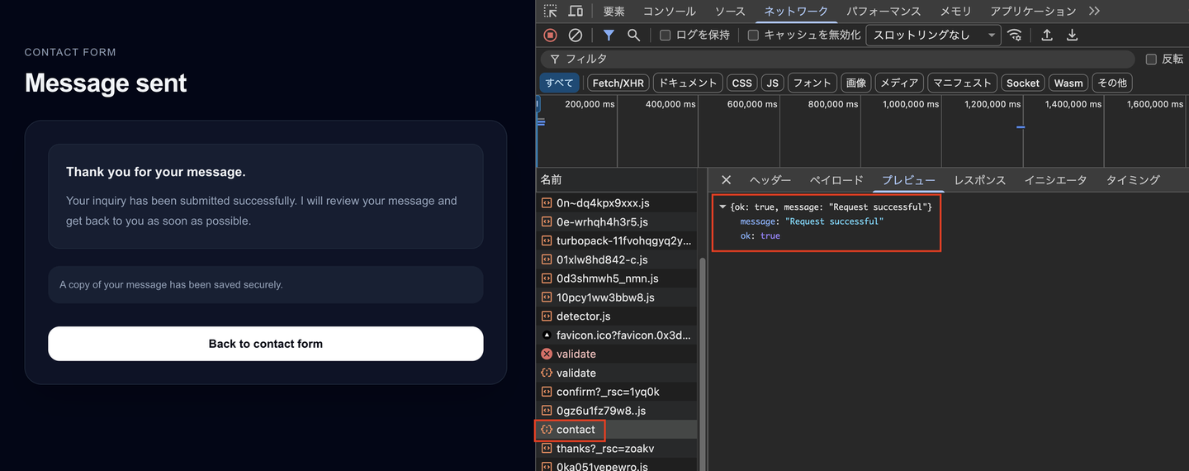Expand more DevTools tabs chevron

1094,11
